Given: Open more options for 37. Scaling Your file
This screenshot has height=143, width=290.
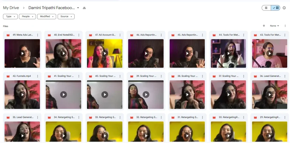Looking at the screenshot, I should coord(244,76).
